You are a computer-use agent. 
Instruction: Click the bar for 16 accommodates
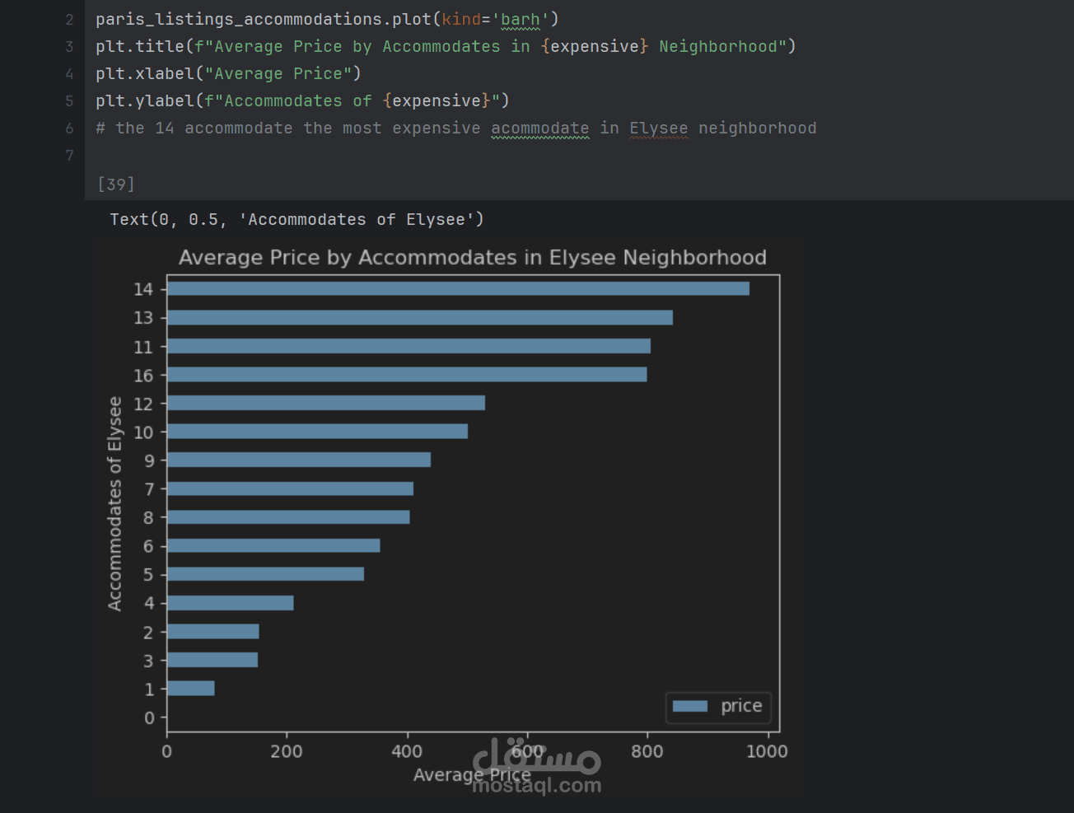[407, 374]
